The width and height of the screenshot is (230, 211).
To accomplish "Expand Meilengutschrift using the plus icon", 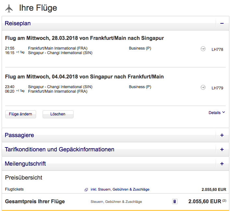I will pos(222,164).
